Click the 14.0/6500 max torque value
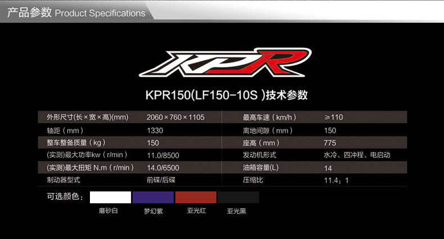This screenshot has height=239, width=444. pos(163,168)
